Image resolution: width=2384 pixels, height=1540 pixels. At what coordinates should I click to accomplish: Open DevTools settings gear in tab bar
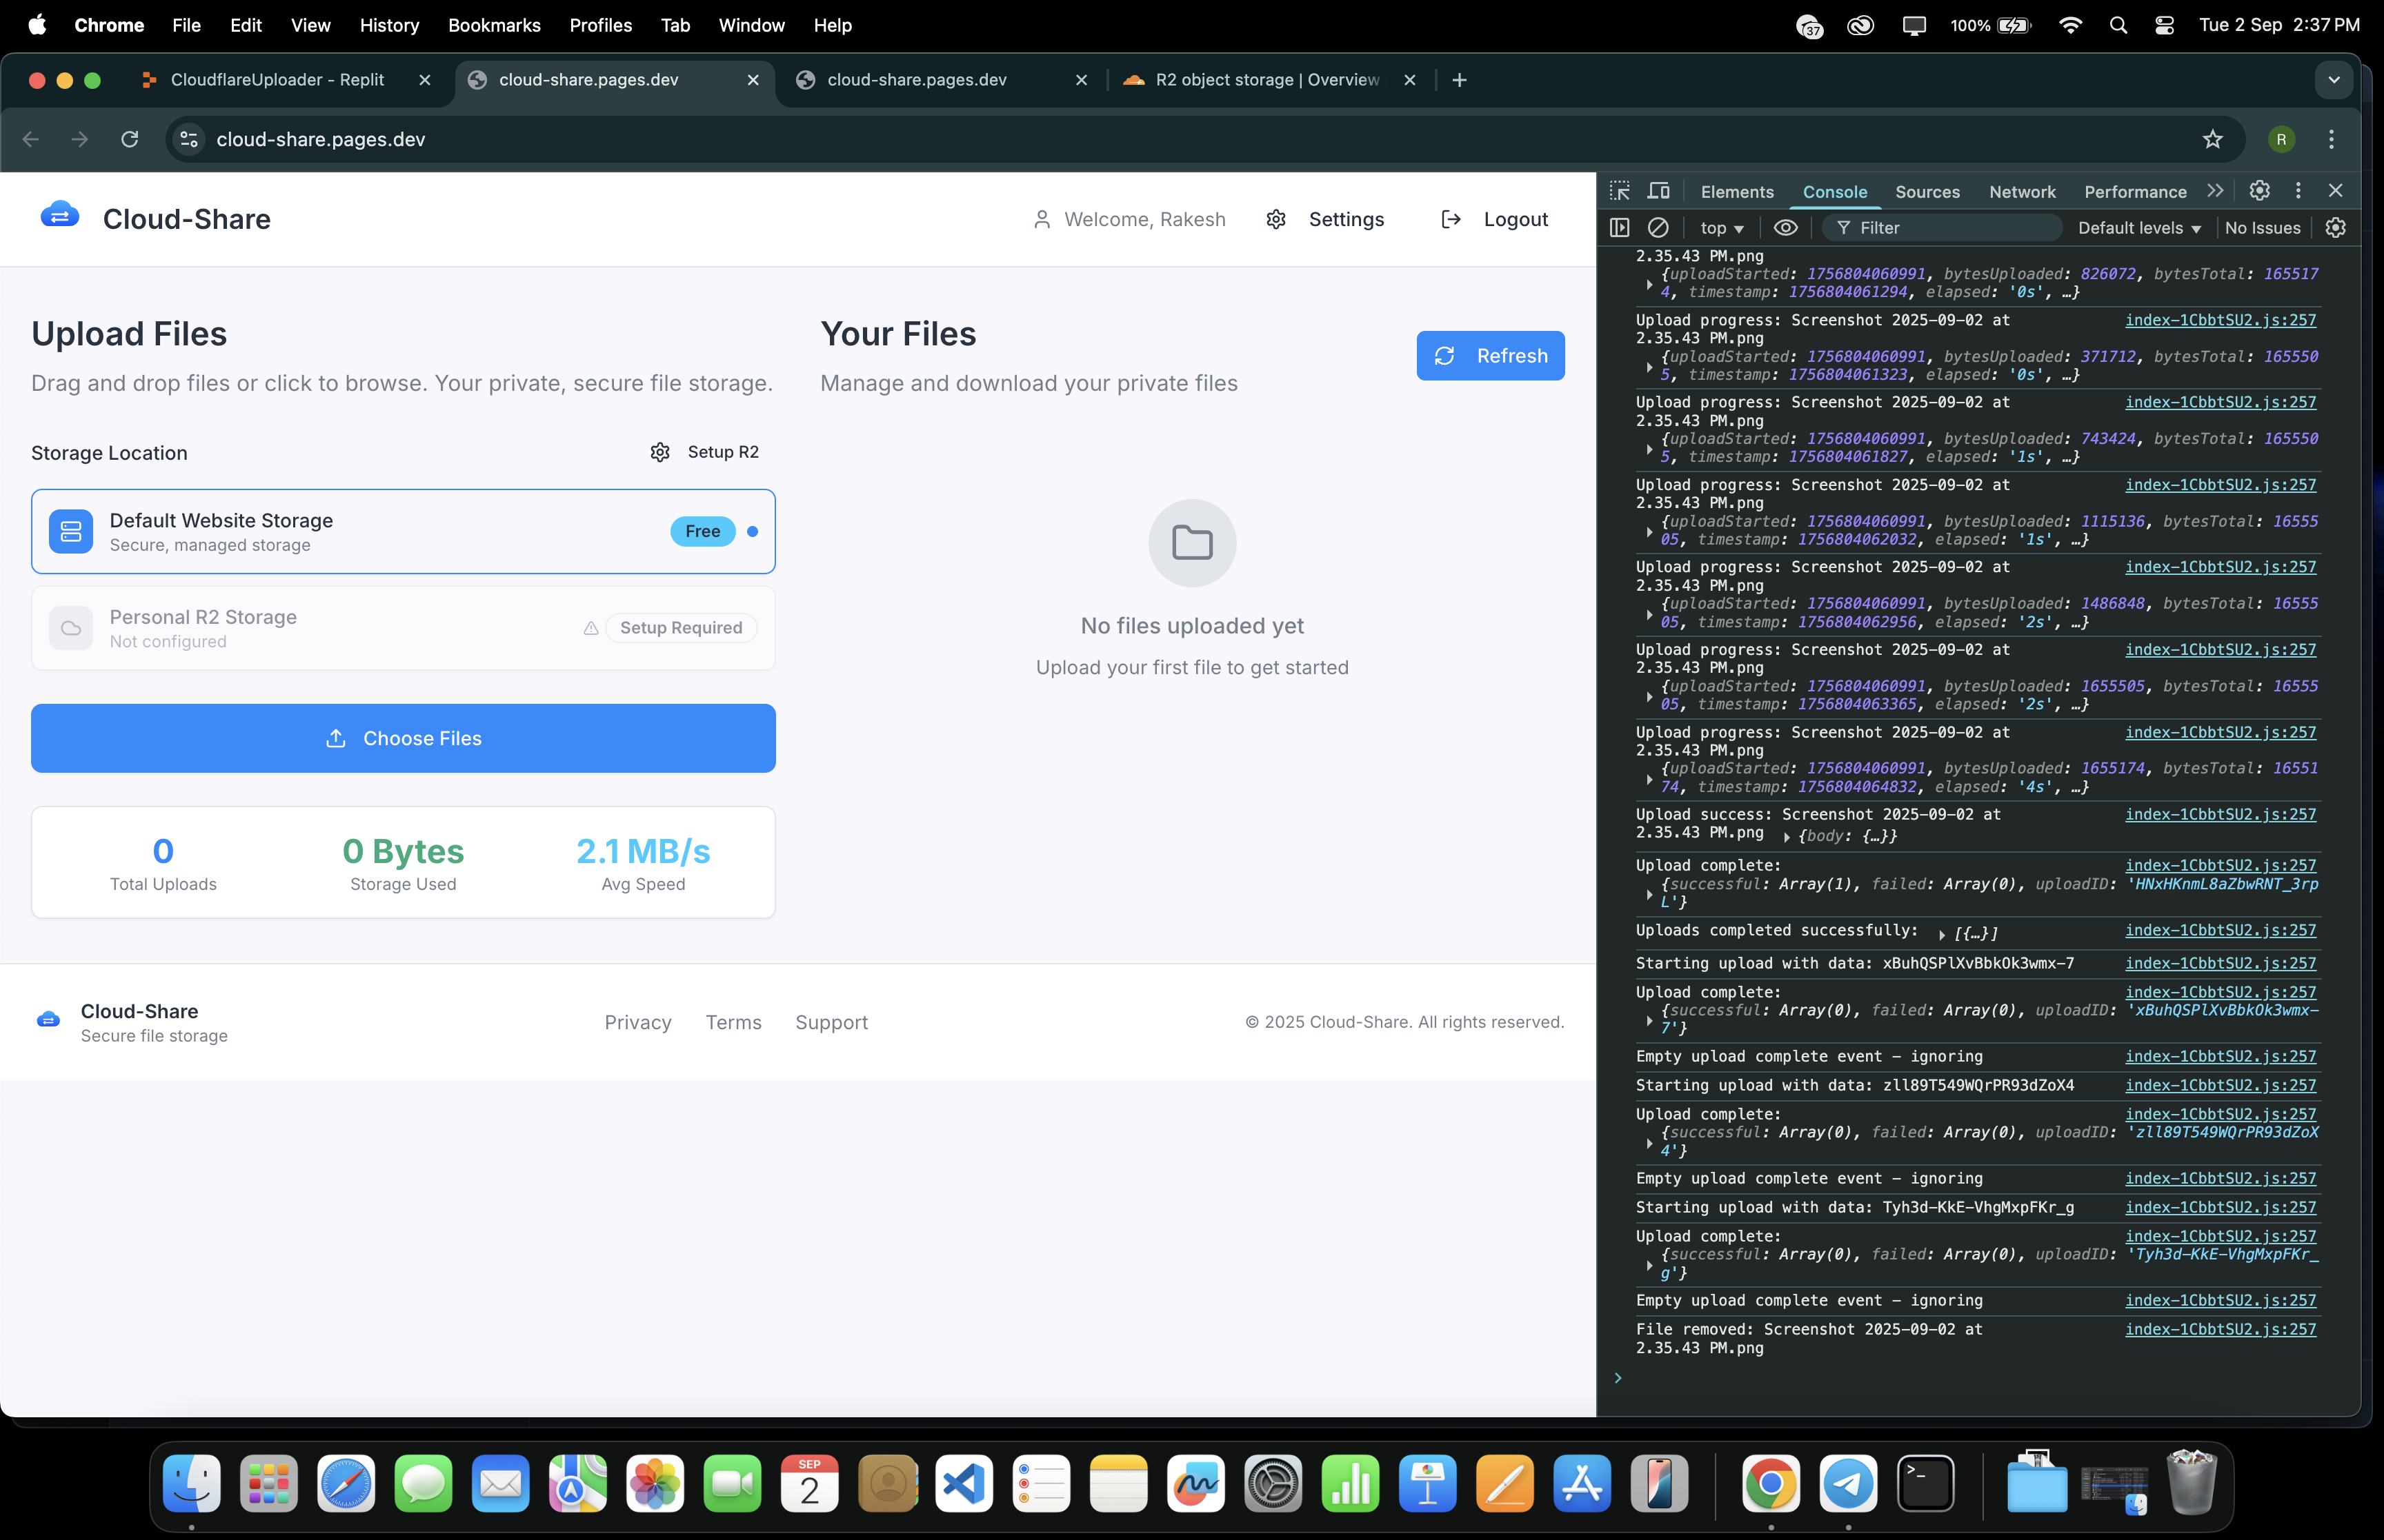coord(2260,191)
